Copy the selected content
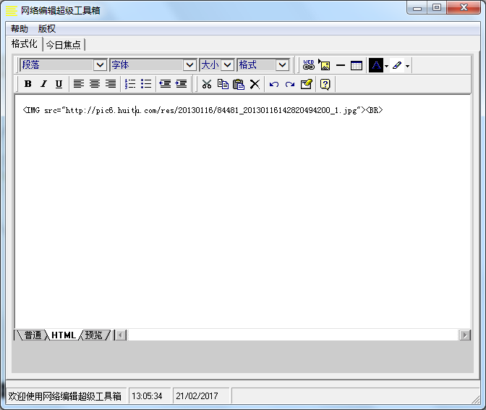486x410 pixels. click(x=223, y=84)
